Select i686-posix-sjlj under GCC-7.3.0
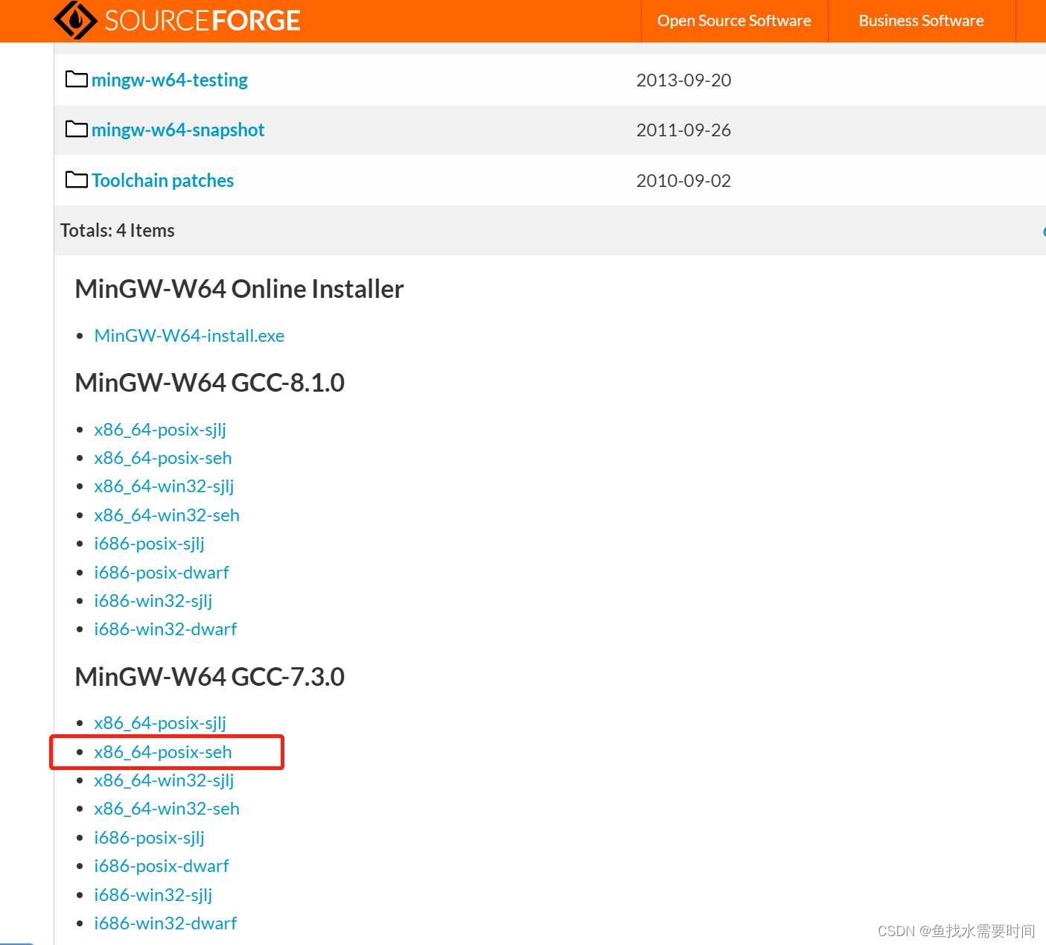1046x945 pixels. (x=149, y=837)
